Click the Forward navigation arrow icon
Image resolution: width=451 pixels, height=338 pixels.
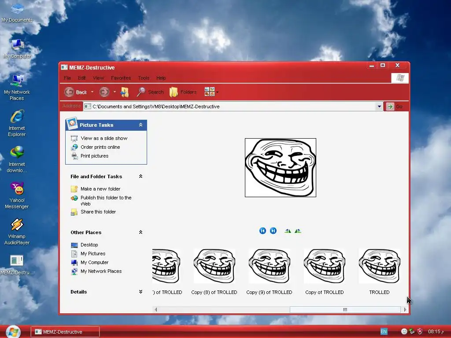point(104,92)
